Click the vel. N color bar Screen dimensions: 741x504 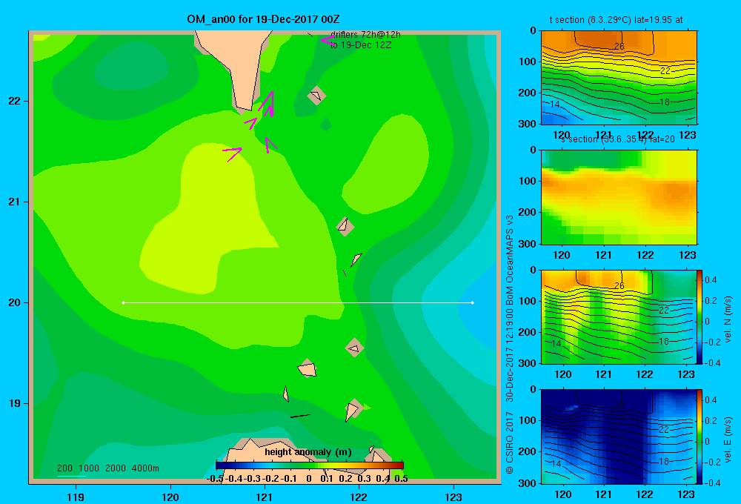pos(700,316)
